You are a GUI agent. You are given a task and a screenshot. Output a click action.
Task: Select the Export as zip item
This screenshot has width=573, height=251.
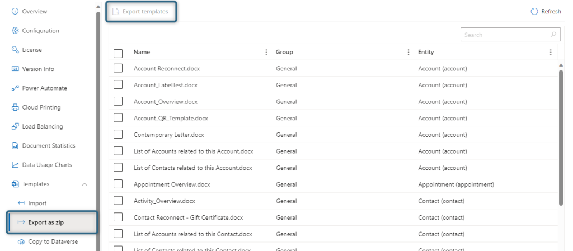coord(52,222)
